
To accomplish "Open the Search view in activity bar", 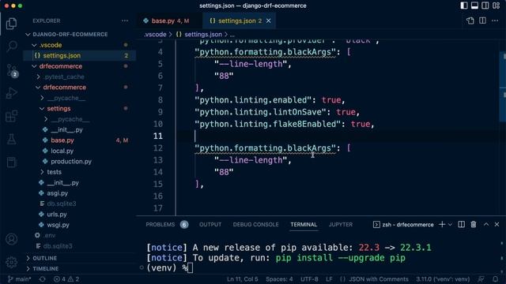I will point(11,46).
